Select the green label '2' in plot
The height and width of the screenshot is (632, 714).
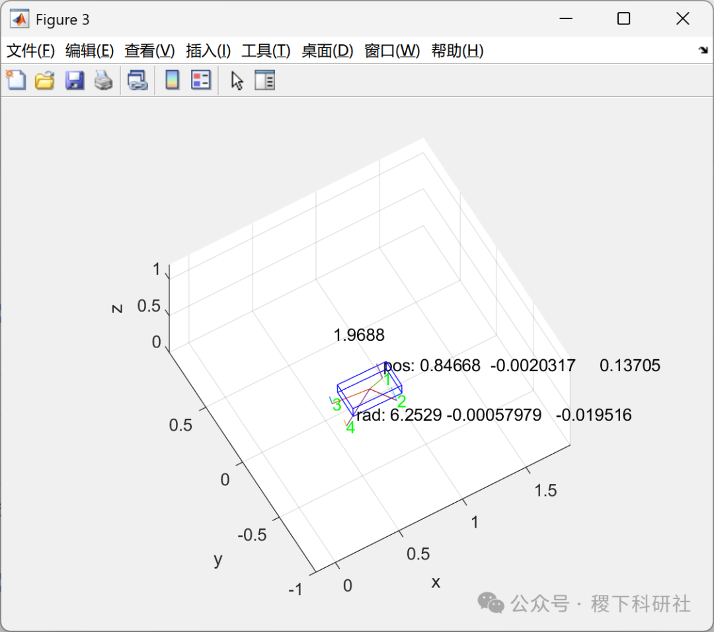tap(402, 402)
